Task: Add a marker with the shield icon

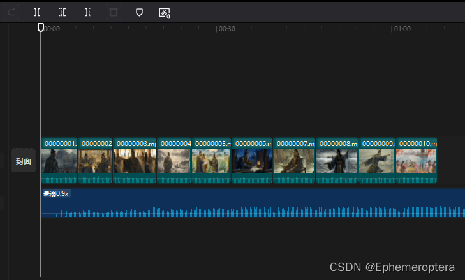Action: [139, 12]
